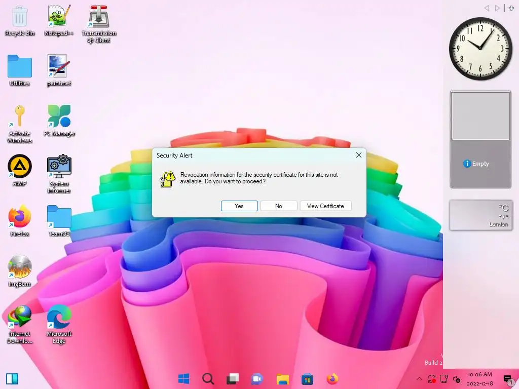Click the analog clock gadget
This screenshot has width=519, height=389.
pos(480,49)
